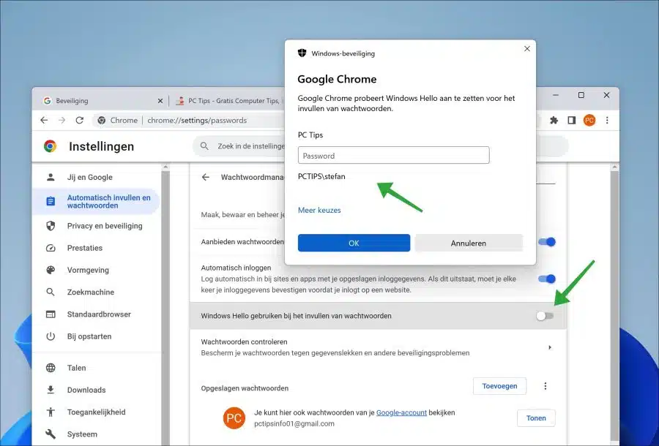Click the person icon for Jij en Google
The image size is (659, 446).
(51, 177)
